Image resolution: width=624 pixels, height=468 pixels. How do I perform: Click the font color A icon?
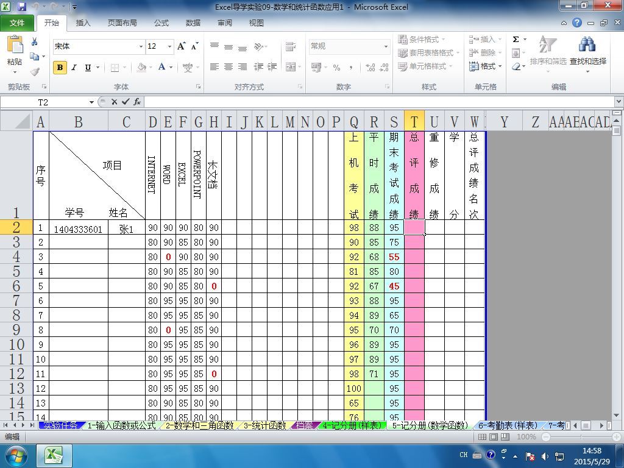tap(161, 67)
